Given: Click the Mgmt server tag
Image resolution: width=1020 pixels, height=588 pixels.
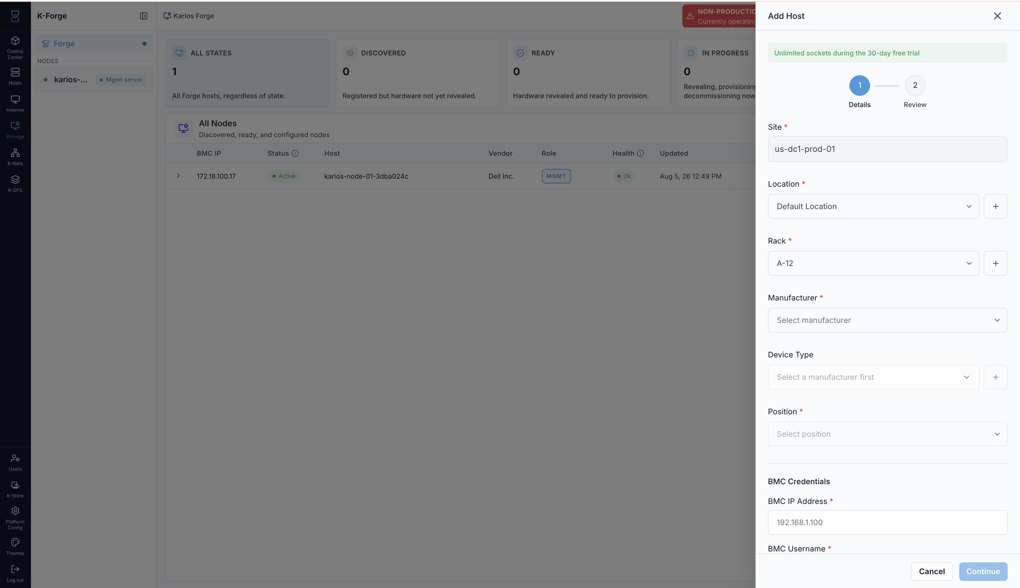Looking at the screenshot, I should point(121,80).
